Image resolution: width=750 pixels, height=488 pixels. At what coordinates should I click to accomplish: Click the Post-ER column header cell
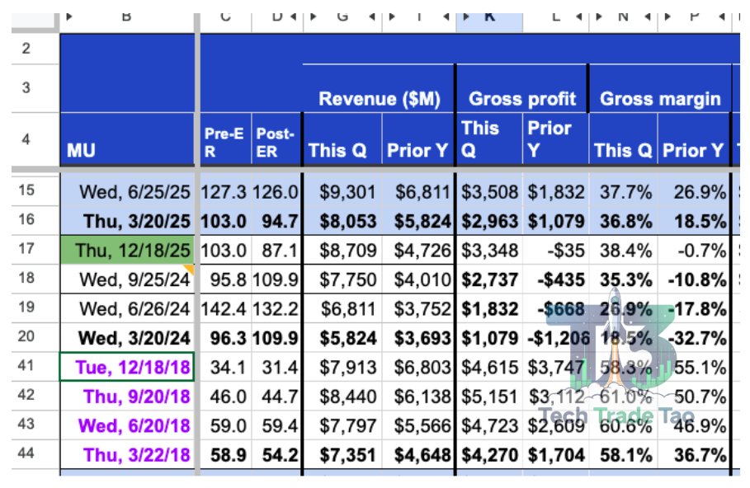click(x=276, y=139)
